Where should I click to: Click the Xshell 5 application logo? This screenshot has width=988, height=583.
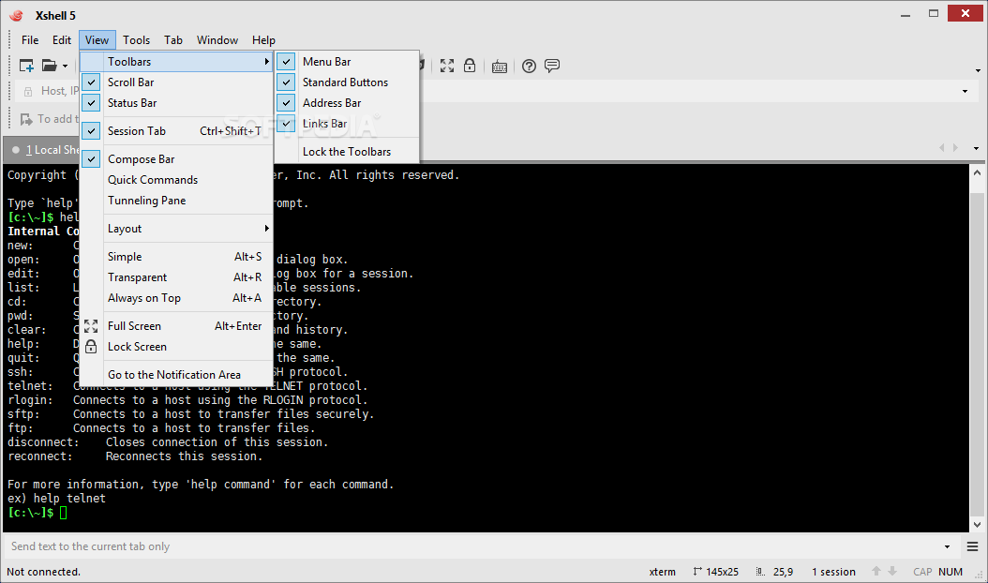pyautogui.click(x=16, y=15)
